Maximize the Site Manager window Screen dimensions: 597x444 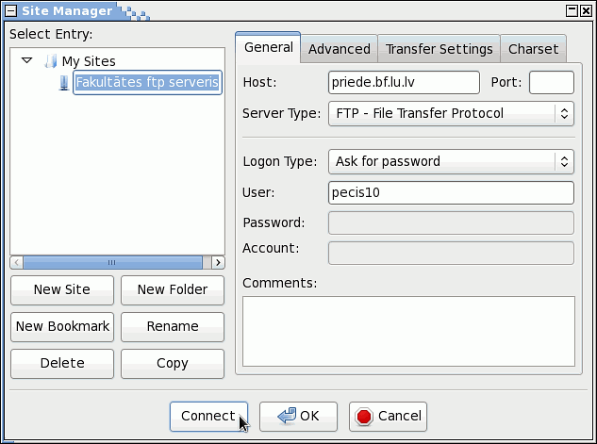pyautogui.click(x=572, y=10)
